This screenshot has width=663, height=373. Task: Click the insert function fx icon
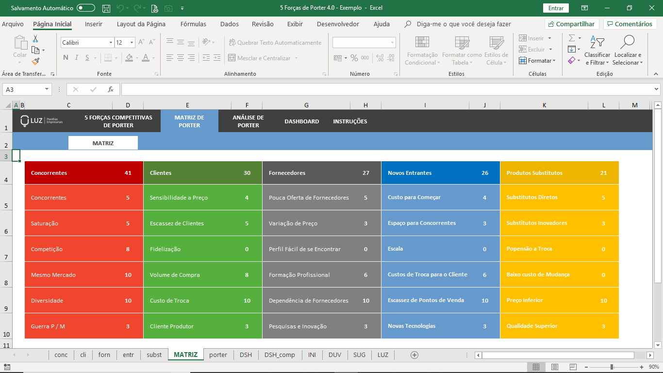pyautogui.click(x=111, y=89)
